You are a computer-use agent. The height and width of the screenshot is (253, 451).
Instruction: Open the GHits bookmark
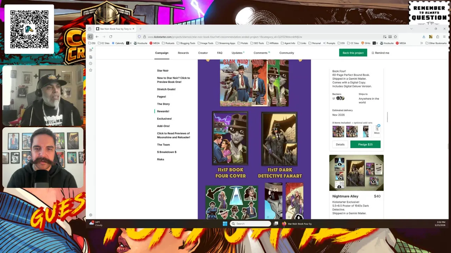pos(366,43)
